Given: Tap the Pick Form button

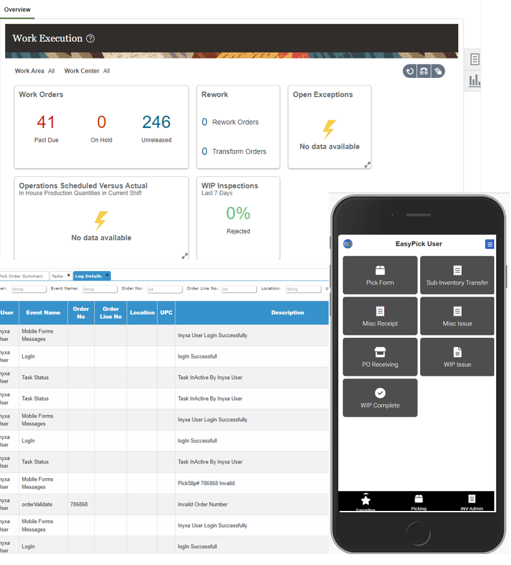Looking at the screenshot, I should click(x=380, y=275).
